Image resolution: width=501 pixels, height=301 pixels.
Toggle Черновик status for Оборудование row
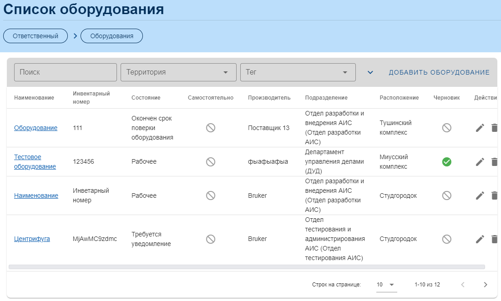pos(446,128)
